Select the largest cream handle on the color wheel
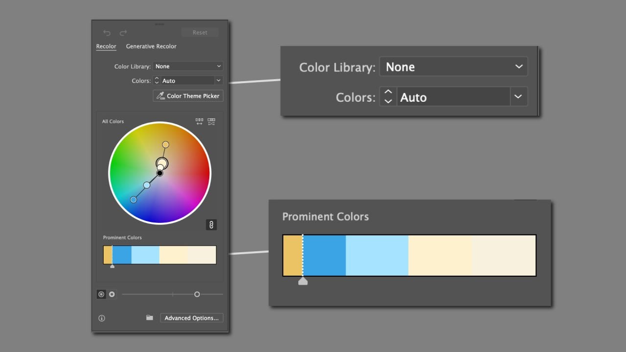This screenshot has width=626, height=352. tap(162, 163)
